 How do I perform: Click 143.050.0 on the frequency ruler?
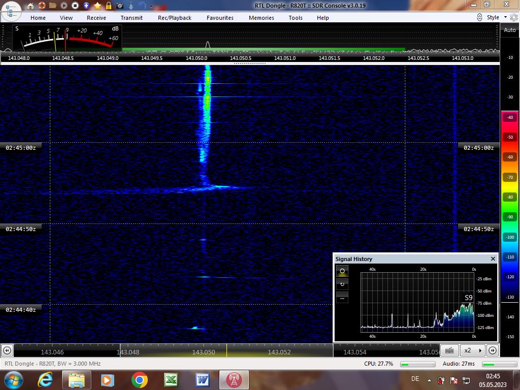tap(197, 58)
